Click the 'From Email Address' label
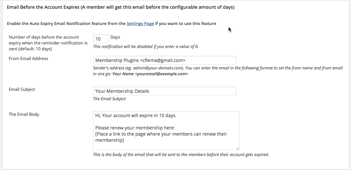The height and width of the screenshot is (170, 351). pos(28,59)
